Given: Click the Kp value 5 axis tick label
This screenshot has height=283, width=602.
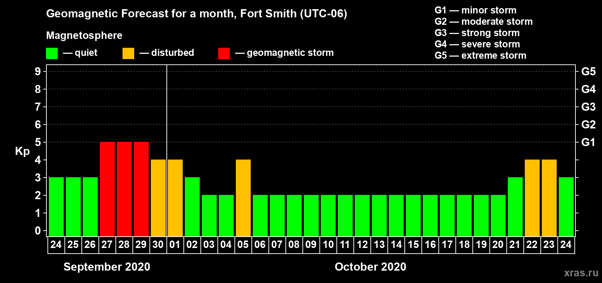Looking at the screenshot, I should tap(38, 142).
